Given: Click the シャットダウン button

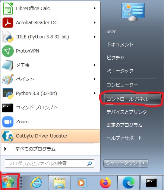Looking at the screenshot, I should click(122, 163).
